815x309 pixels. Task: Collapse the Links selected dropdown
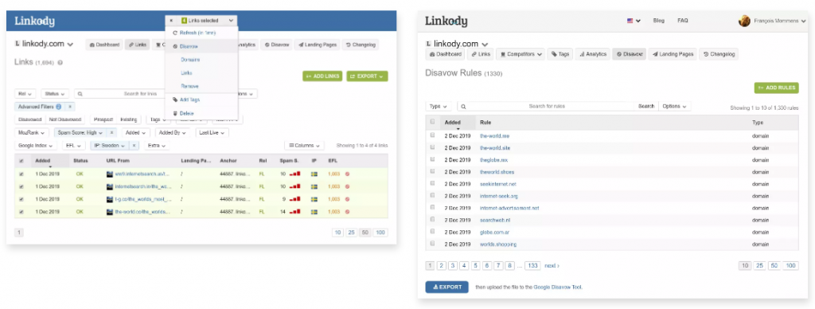click(231, 20)
